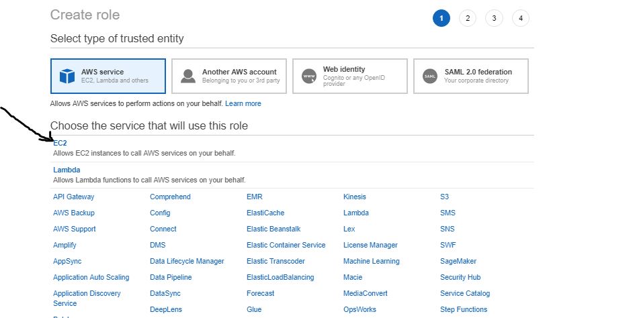This screenshot has height=318, width=635.
Task: Select SMS service
Action: pos(448,213)
